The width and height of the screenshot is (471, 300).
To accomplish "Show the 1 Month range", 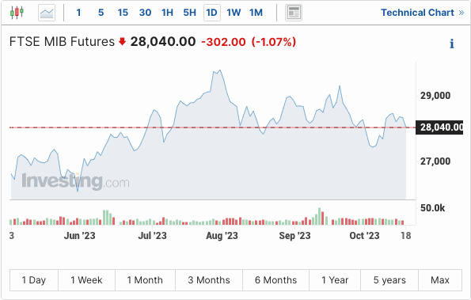I will (x=145, y=280).
